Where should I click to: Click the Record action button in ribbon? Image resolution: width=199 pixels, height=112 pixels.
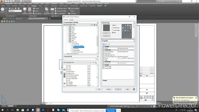pyautogui.click(x=2, y=10)
